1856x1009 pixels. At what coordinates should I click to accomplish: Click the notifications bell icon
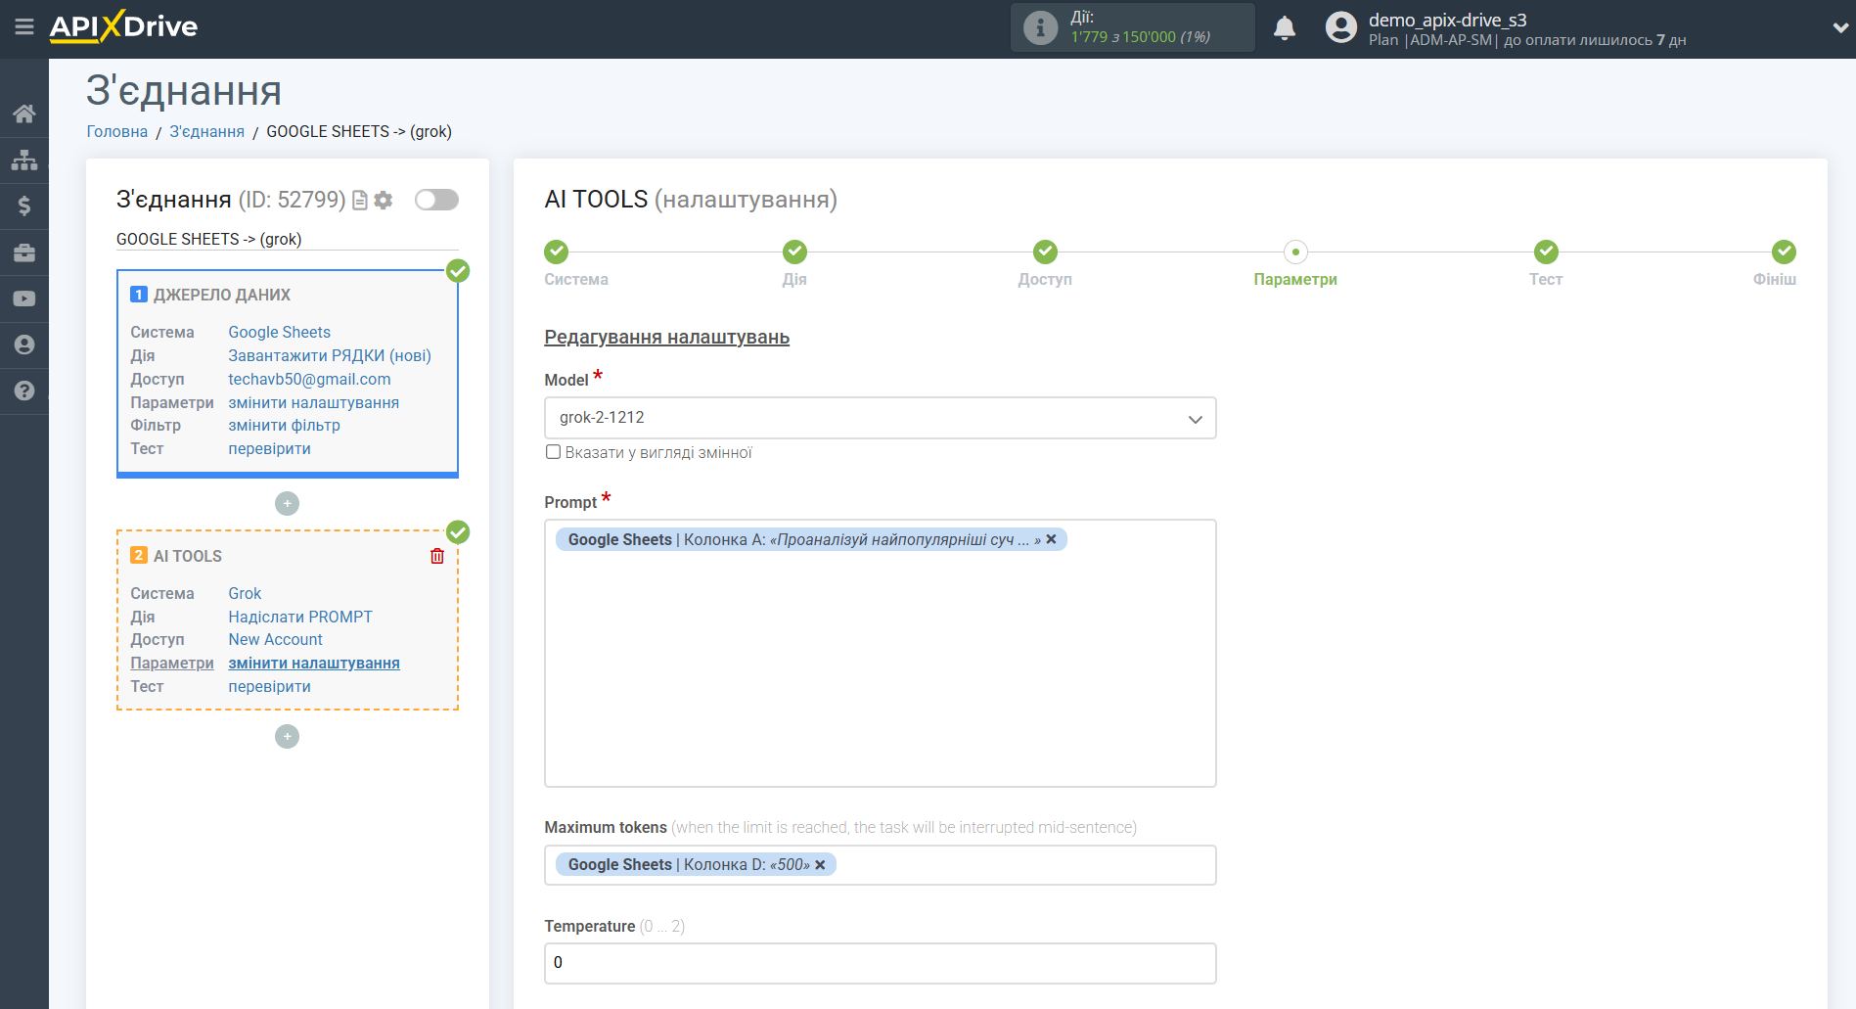click(1284, 28)
